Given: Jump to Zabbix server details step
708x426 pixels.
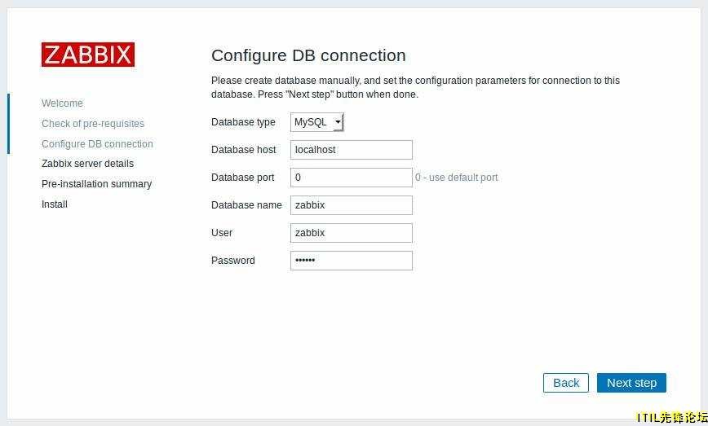Looking at the screenshot, I should [87, 164].
